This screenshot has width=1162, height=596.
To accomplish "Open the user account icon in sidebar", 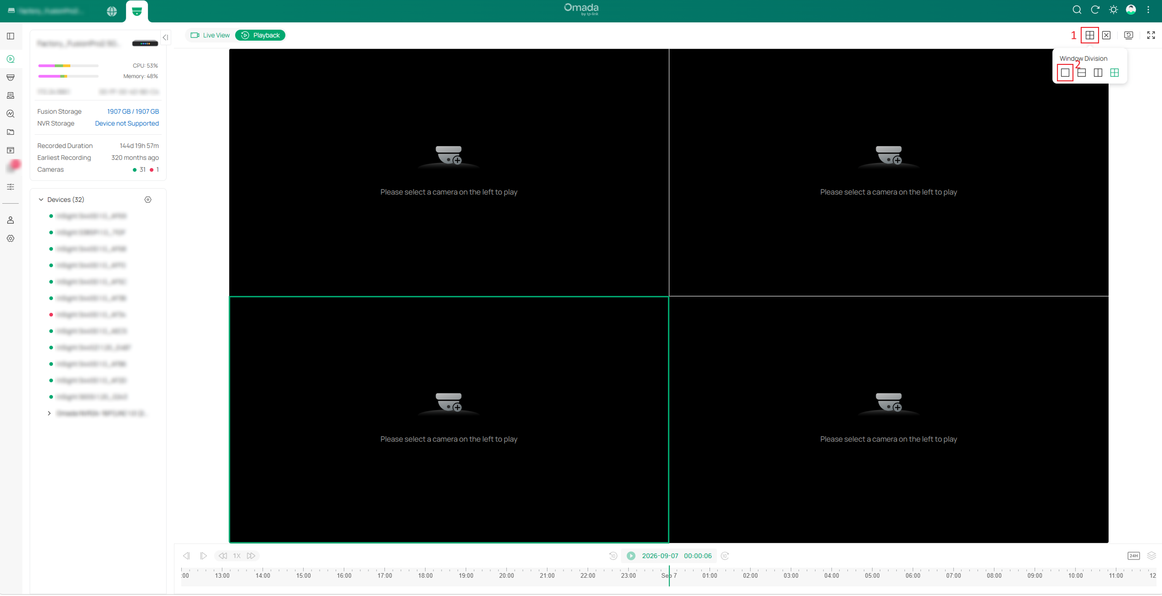I will click(11, 220).
